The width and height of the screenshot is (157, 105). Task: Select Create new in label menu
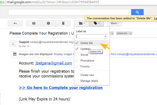87,75
